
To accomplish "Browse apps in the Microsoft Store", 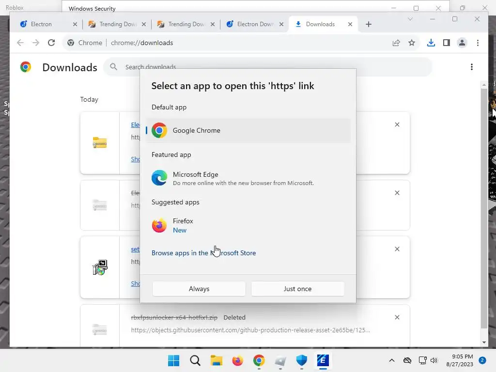I will click(x=203, y=253).
